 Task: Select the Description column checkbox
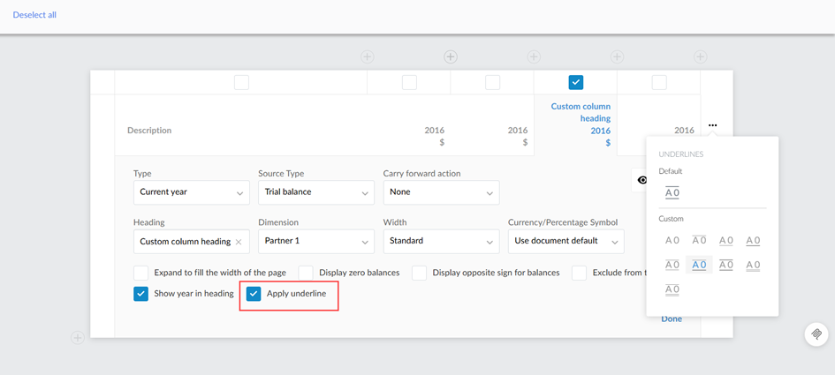241,82
